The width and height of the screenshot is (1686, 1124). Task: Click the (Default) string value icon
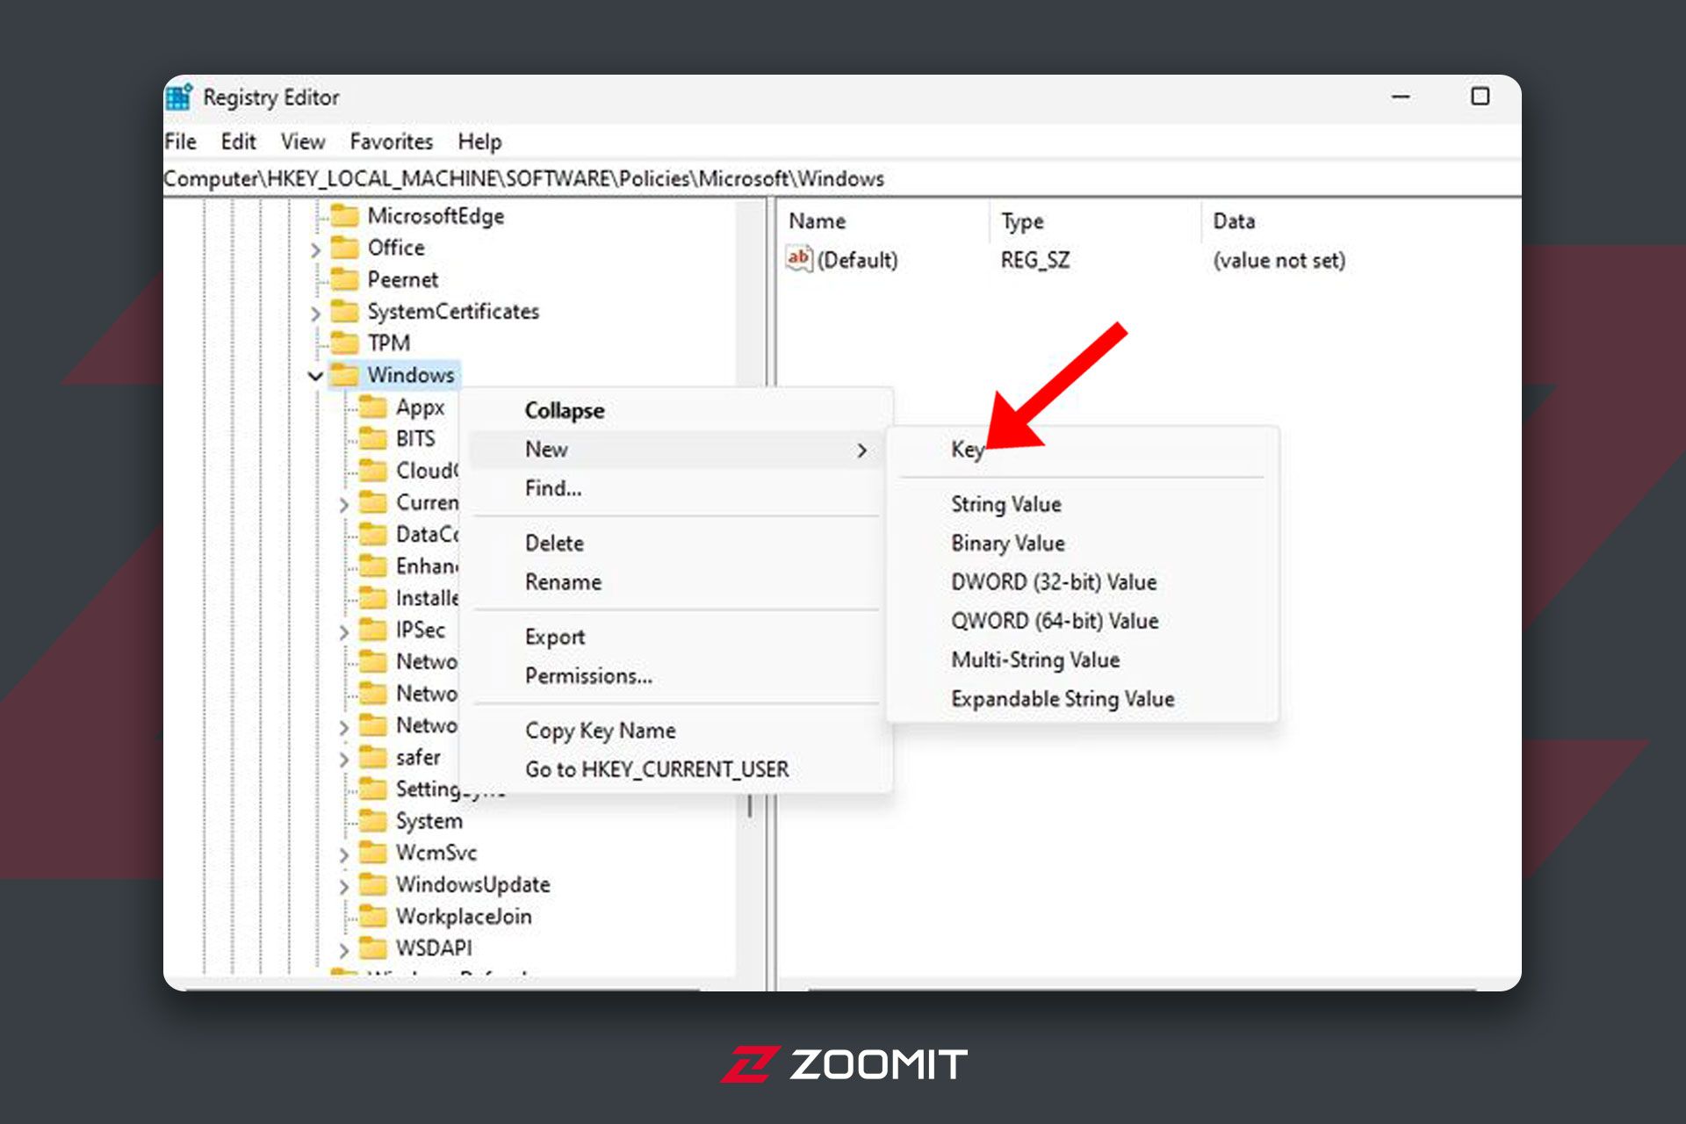pos(798,259)
